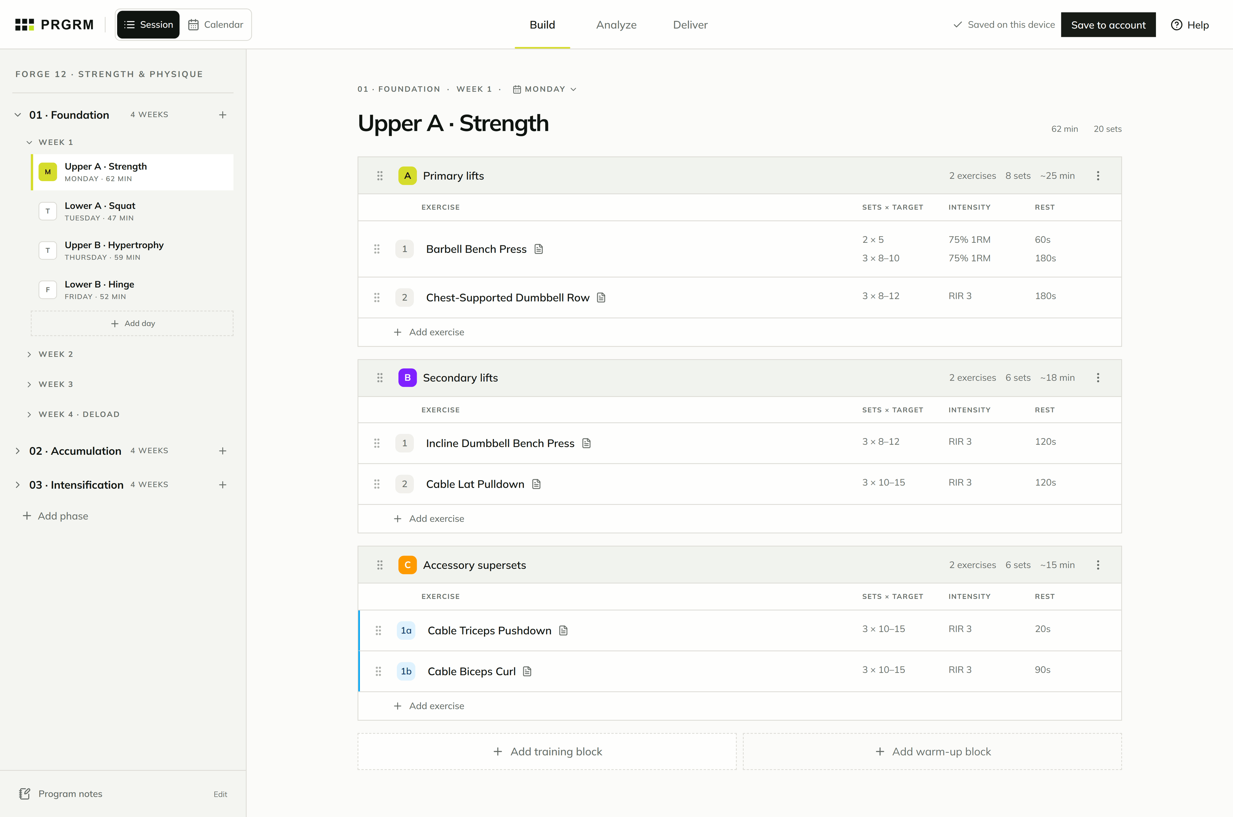This screenshot has width=1233, height=817.
Task: Click drag handle beside Cable Triceps Pushdown
Action: [378, 630]
